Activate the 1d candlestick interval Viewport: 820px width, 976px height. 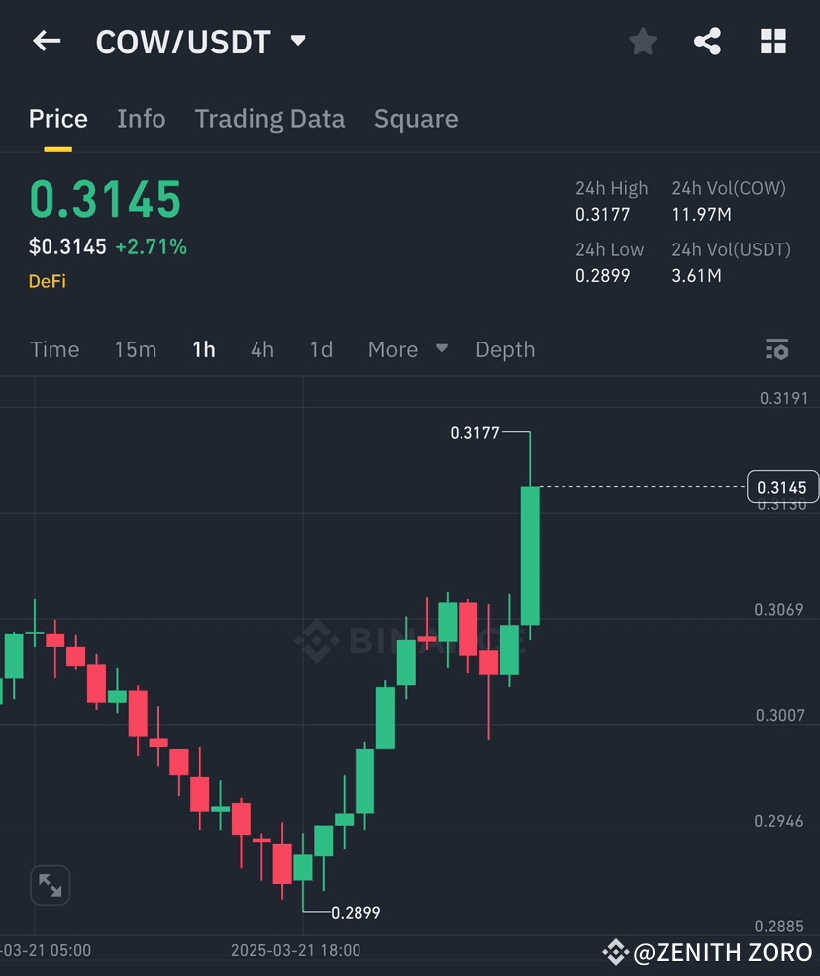(x=321, y=349)
